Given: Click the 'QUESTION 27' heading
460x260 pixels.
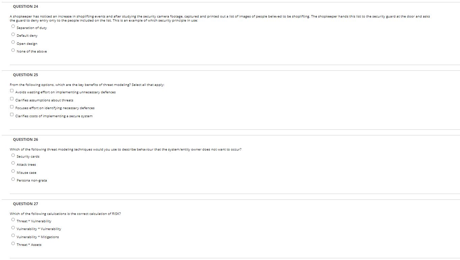Looking at the screenshot, I should [x=25, y=204].
